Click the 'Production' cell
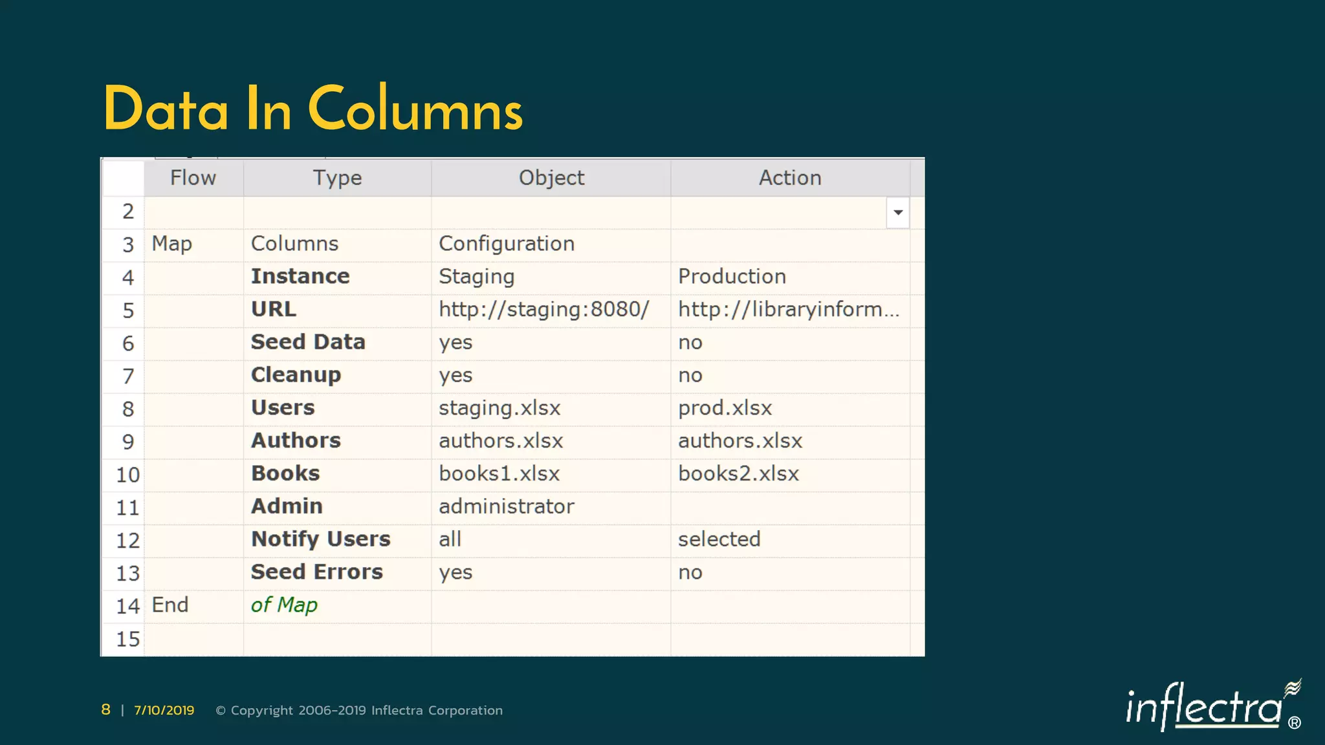The image size is (1325, 745). click(790, 278)
